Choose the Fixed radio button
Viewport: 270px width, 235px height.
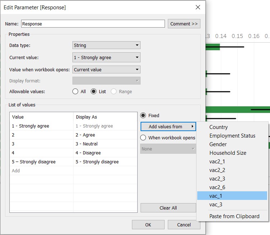[x=143, y=116]
